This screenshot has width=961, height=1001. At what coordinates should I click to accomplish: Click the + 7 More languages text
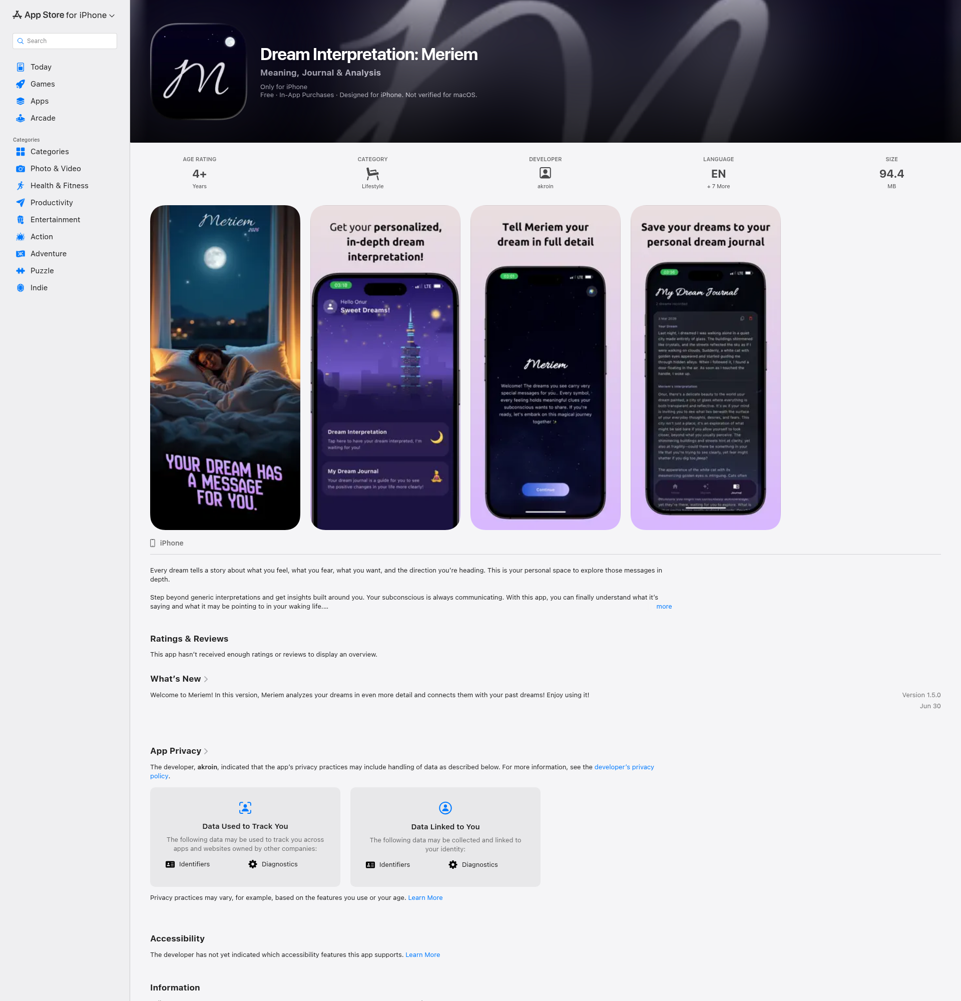coord(718,186)
